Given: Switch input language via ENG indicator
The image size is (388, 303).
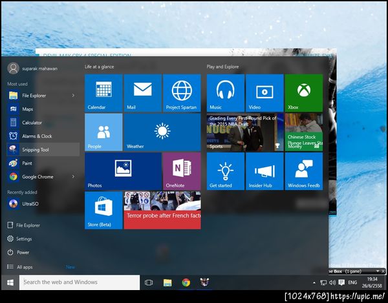Looking at the screenshot, I should [x=352, y=282].
